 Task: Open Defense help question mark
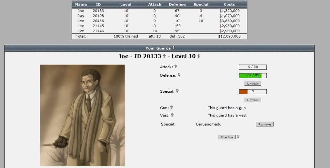(179, 75)
